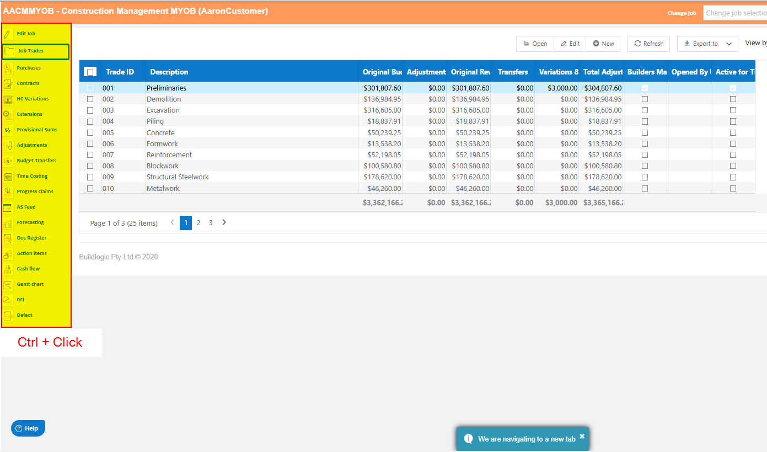Toggle Builders Margin checkbox for Formwork
This screenshot has height=452, width=767.
pyautogui.click(x=645, y=144)
